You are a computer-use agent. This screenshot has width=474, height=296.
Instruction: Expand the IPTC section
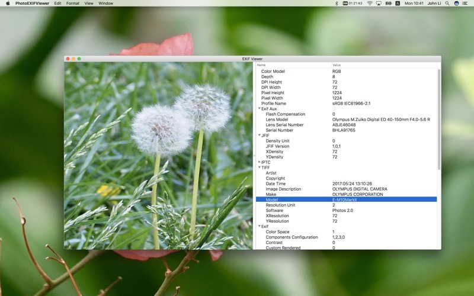[259, 162]
